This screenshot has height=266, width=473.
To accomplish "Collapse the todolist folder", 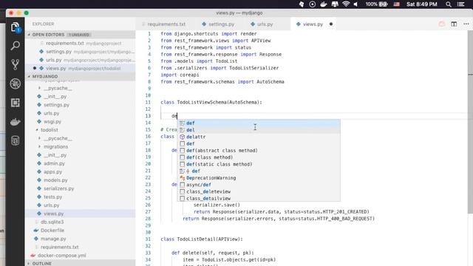I will point(50,130).
